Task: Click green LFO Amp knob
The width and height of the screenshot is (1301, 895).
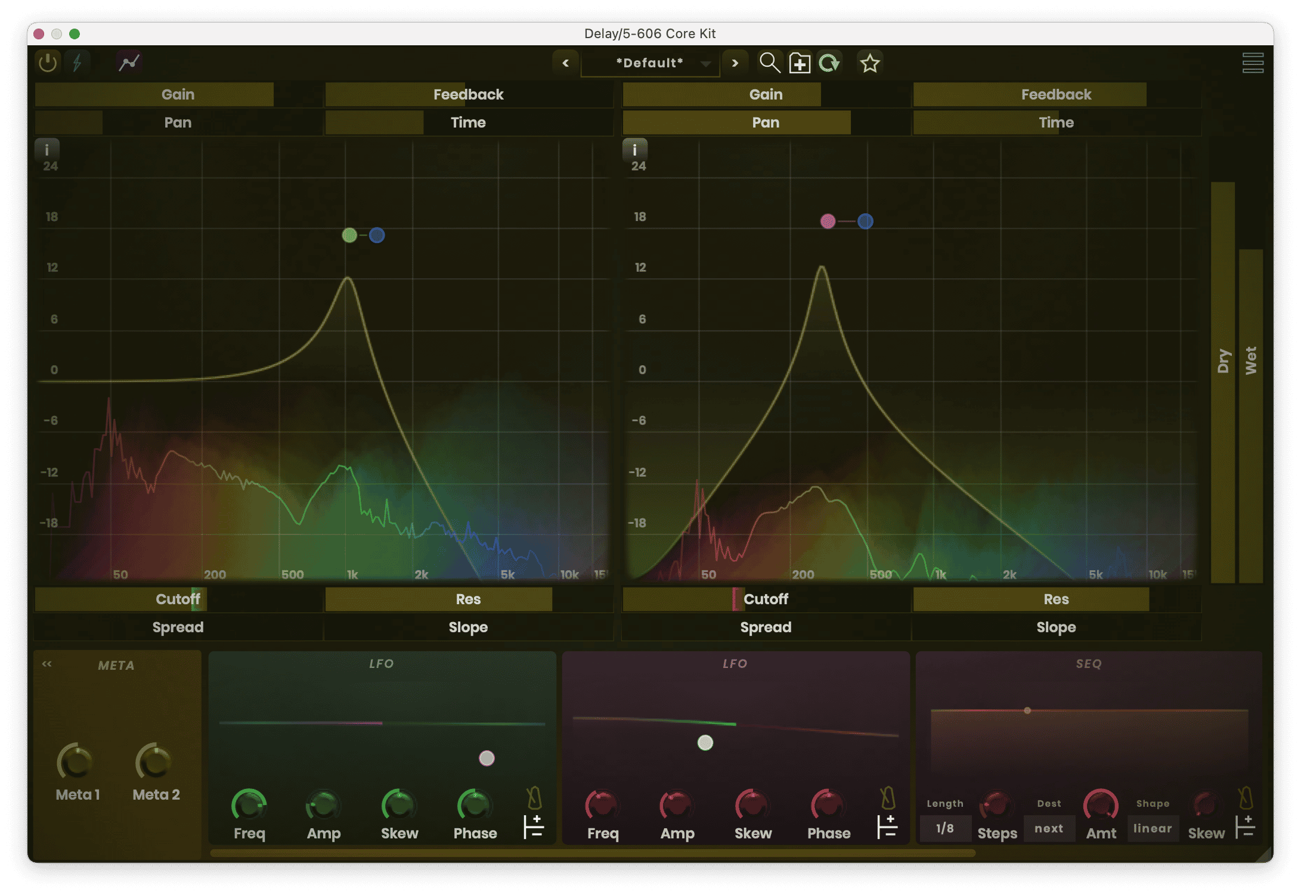Action: (324, 806)
